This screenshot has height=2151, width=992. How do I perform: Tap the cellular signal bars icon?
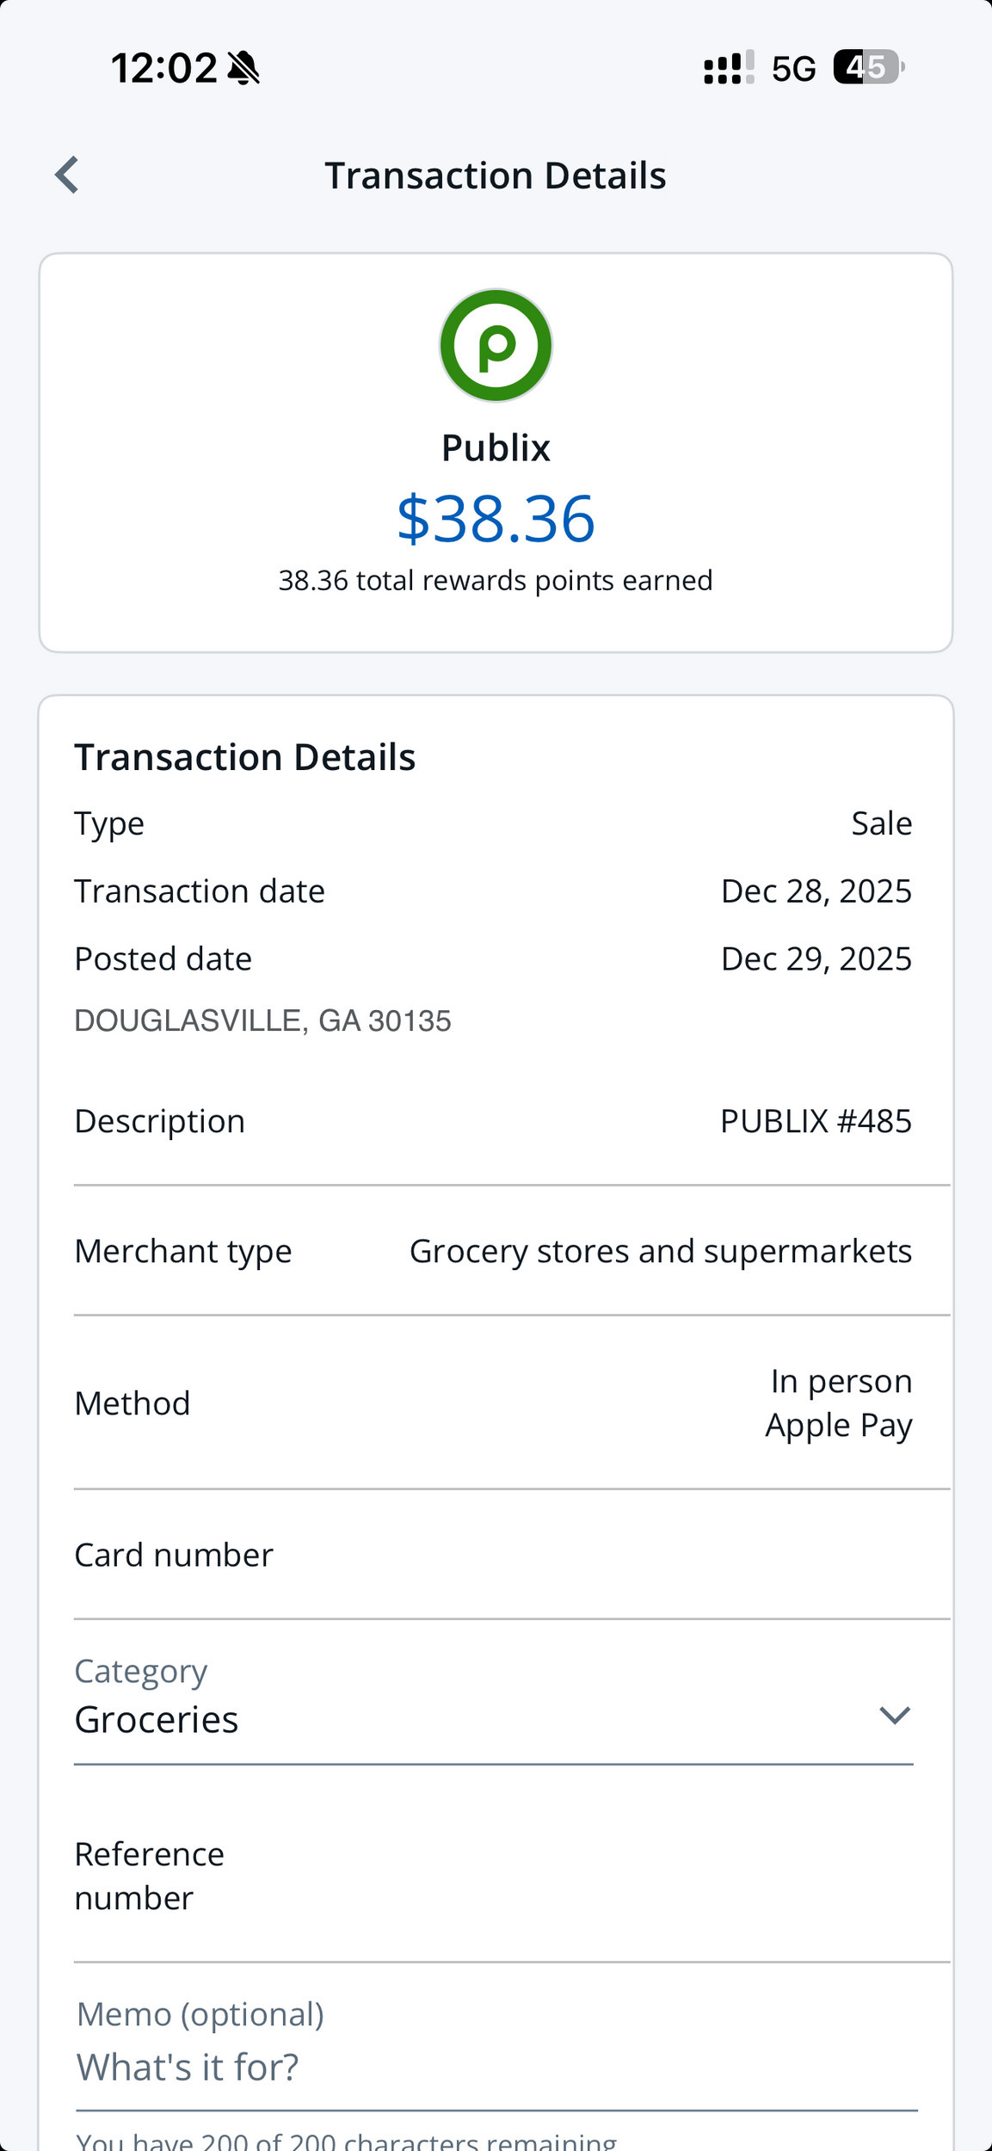tap(728, 68)
